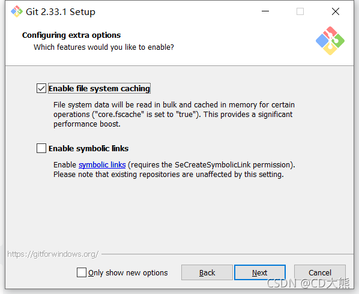Maximize the Git Setup window
Screen dimensions: 359x294
click(300, 11)
